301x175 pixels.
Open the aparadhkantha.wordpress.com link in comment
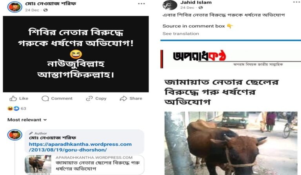[80, 147]
